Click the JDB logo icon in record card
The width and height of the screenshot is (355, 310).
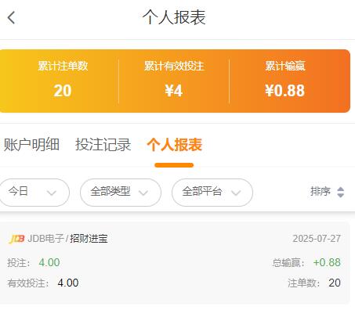pos(16,239)
